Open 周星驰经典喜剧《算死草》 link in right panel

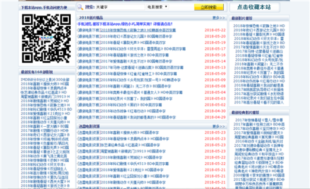point(259,137)
